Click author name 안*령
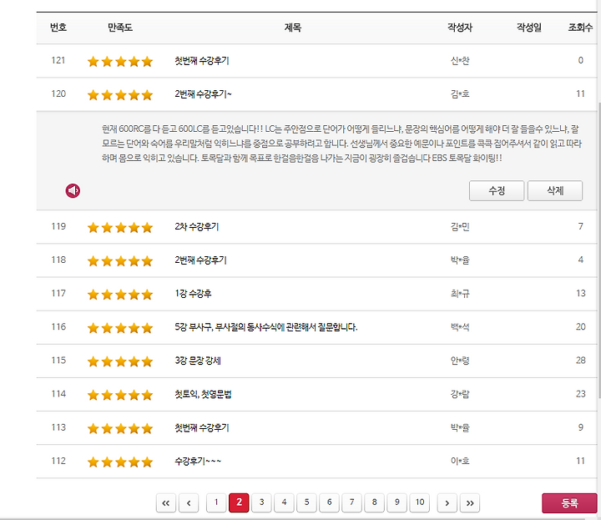 coord(460,361)
